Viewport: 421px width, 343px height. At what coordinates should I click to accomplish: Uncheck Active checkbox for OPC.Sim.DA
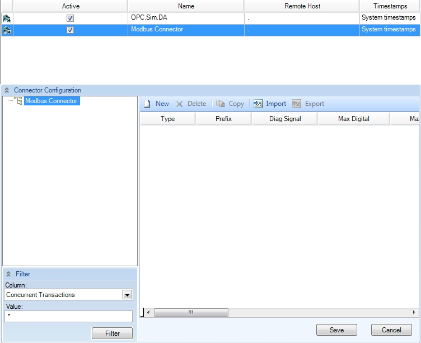pyautogui.click(x=70, y=18)
